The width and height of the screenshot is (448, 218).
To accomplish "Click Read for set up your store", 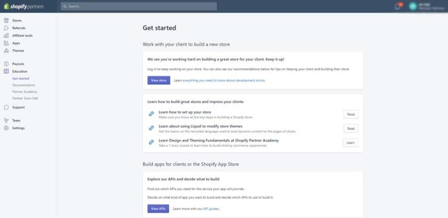I will click(351, 114).
